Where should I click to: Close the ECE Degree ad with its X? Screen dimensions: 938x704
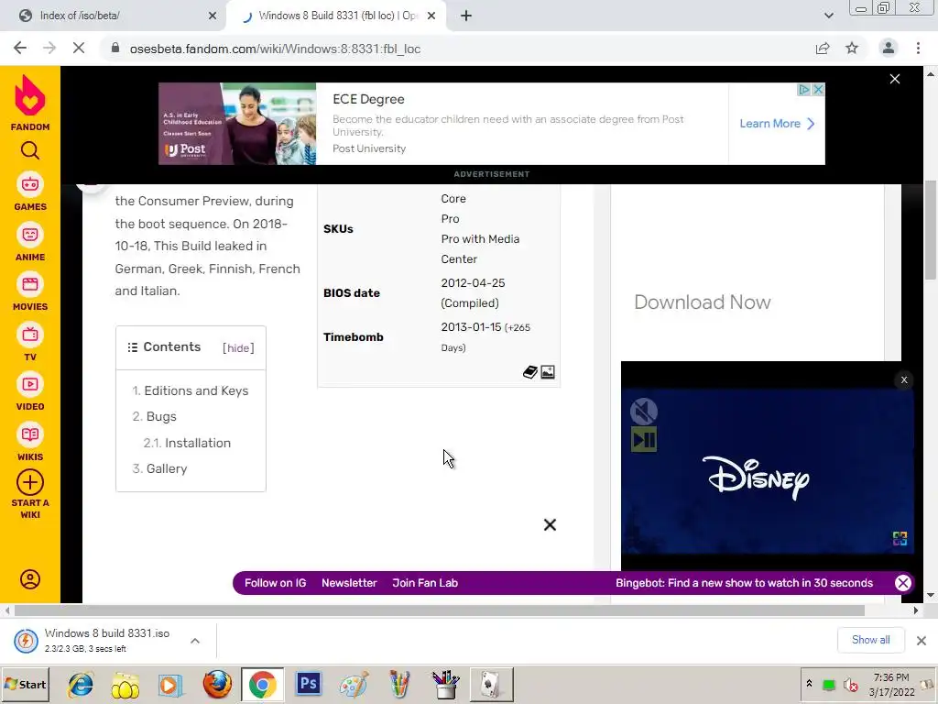click(x=818, y=90)
